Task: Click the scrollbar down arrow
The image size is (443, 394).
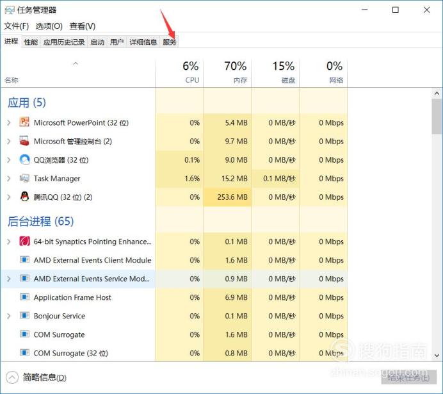Action: [x=437, y=355]
